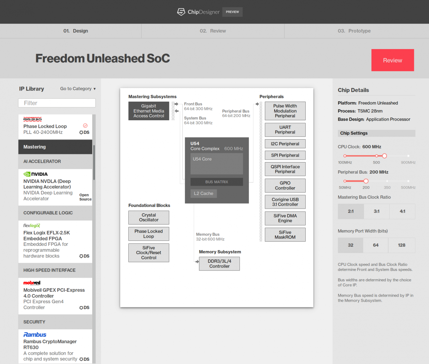This screenshot has height=364, width=429.
Task: Select the Phase Locked Loop item in IP Library
Action: [x=55, y=127]
